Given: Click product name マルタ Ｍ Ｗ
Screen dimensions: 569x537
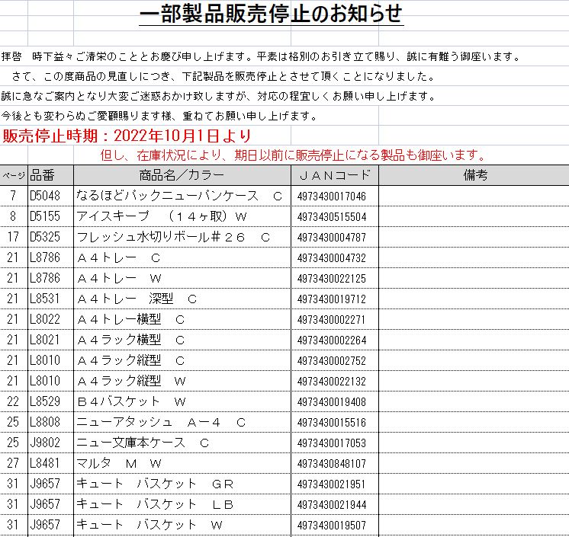Looking at the screenshot, I should pos(119,463).
